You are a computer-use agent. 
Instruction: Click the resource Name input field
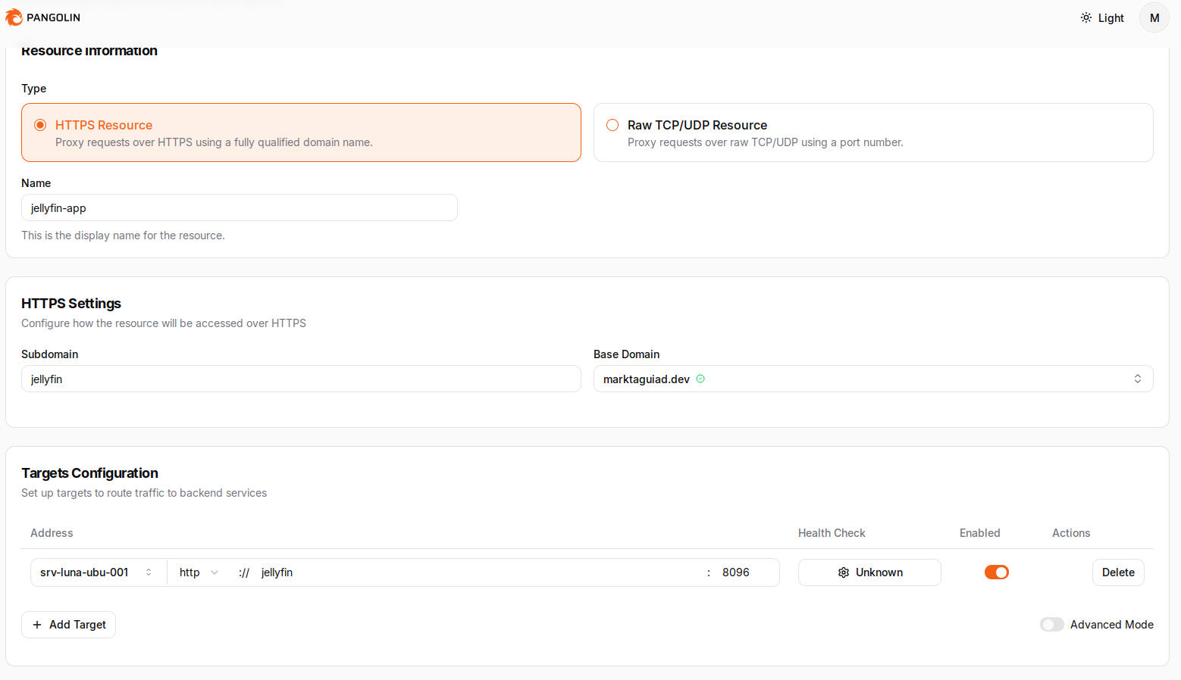tap(239, 207)
